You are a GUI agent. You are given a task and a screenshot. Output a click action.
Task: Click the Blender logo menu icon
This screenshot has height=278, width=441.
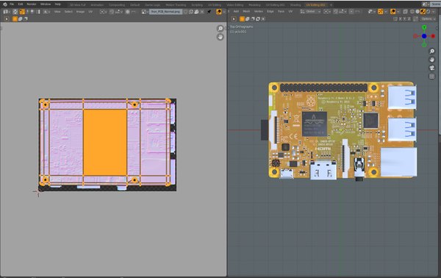(x=5, y=4)
